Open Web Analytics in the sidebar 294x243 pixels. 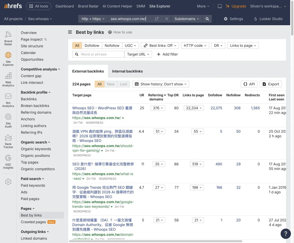pos(8,79)
